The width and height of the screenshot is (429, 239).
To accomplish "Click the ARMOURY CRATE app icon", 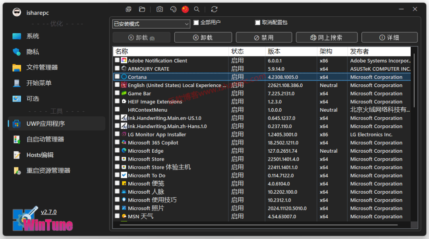I will coord(124,68).
